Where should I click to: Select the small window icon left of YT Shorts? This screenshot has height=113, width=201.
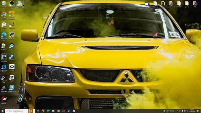[x=147, y=4]
